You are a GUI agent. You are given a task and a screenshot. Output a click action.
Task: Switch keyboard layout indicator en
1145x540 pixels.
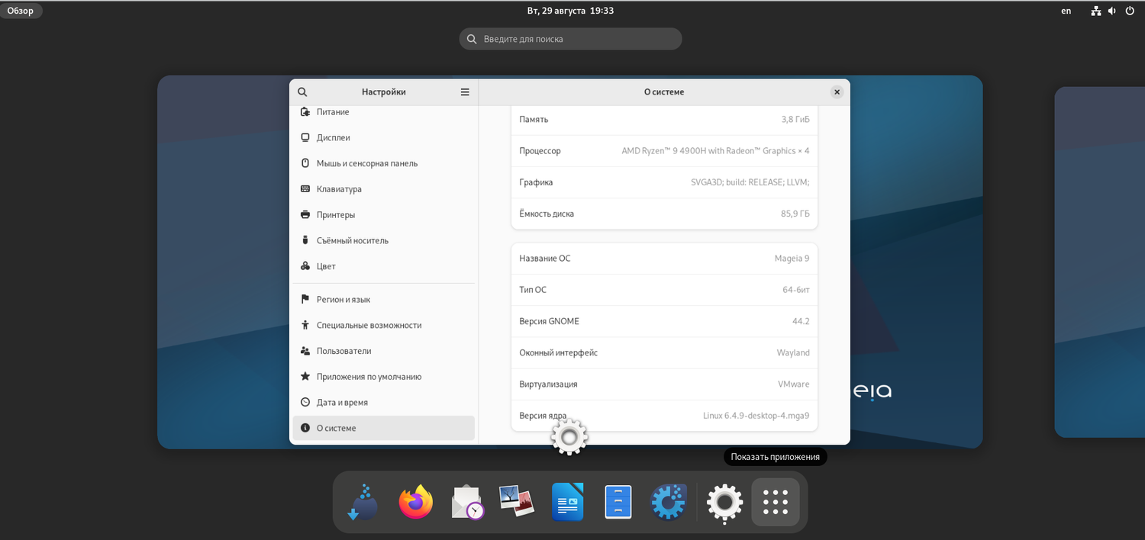(x=1066, y=11)
